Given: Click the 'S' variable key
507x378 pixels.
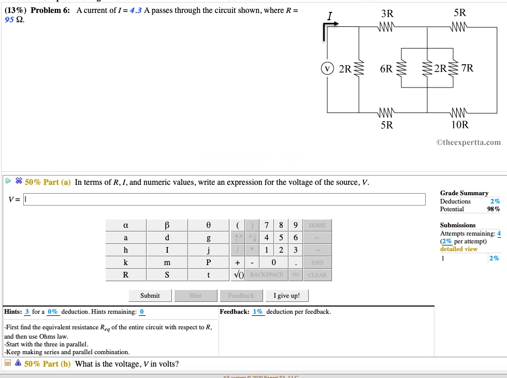Looking at the screenshot, I should tap(167, 275).
